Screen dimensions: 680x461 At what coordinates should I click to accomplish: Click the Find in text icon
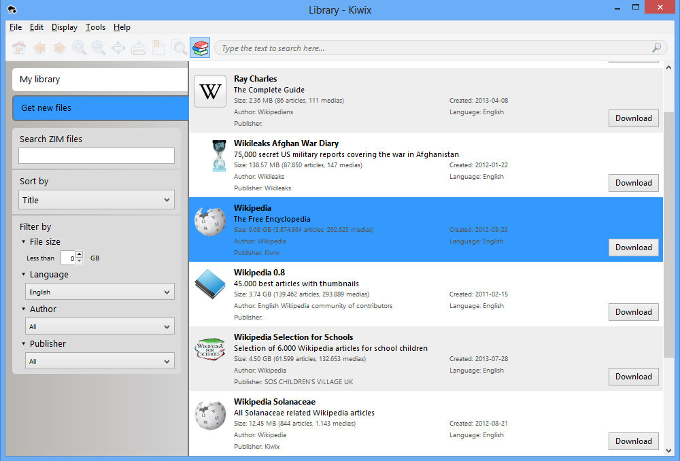179,48
